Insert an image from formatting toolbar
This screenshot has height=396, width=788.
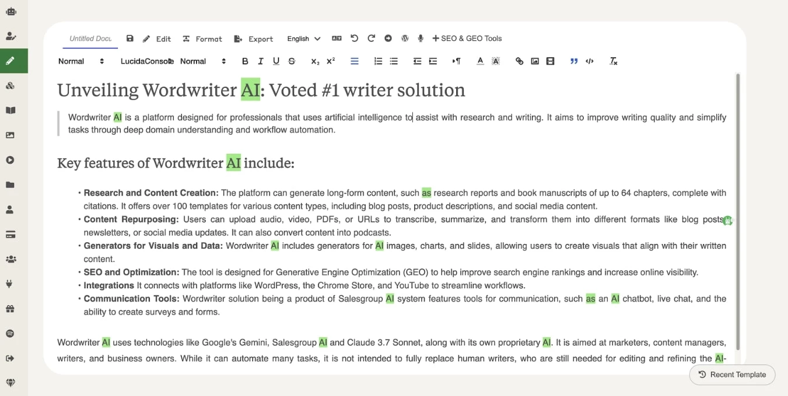535,61
